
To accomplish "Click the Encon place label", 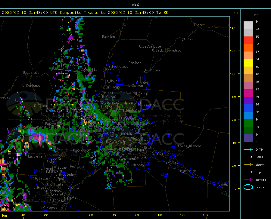I will [x=198, y=25].
